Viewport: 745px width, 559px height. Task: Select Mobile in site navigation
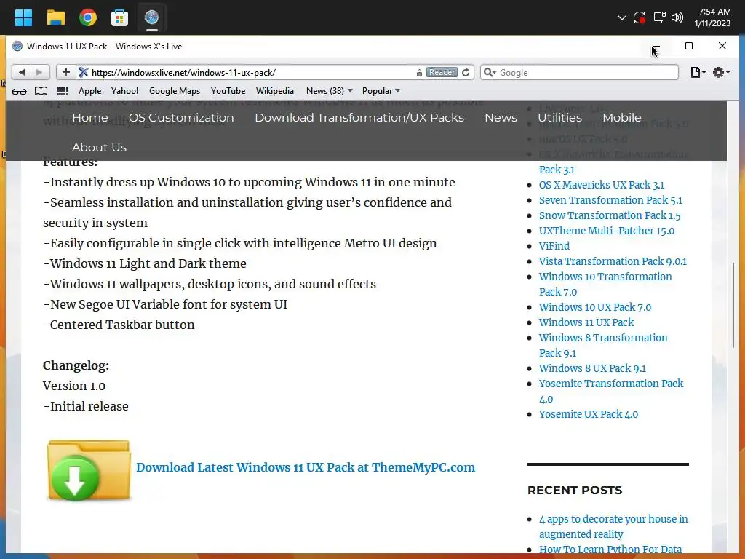622,117
